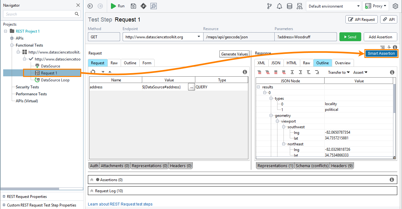Image resolution: width=402 pixels, height=209 pixels.
Task: Select the DataSource test step
Action: tap(50, 66)
